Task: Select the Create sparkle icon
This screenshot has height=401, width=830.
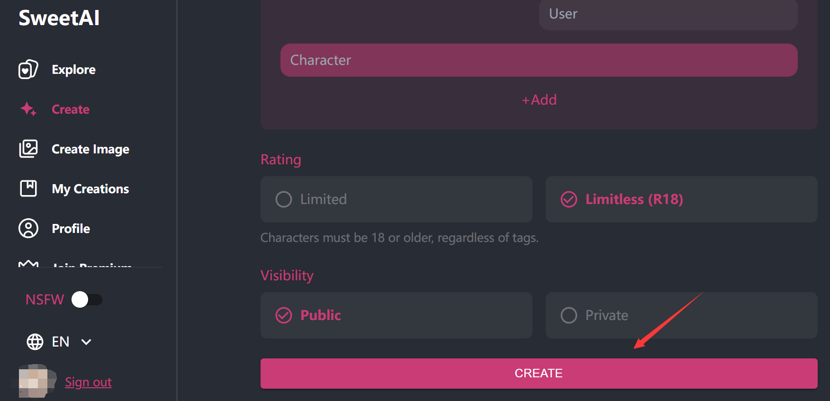Action: tap(28, 109)
